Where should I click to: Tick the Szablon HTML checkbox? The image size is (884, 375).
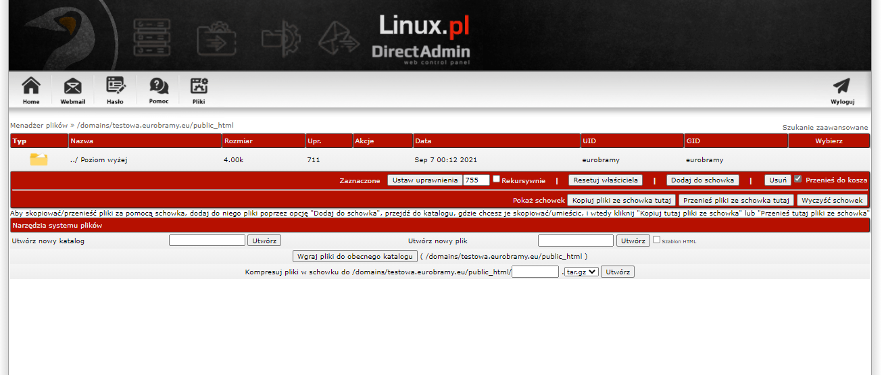656,240
